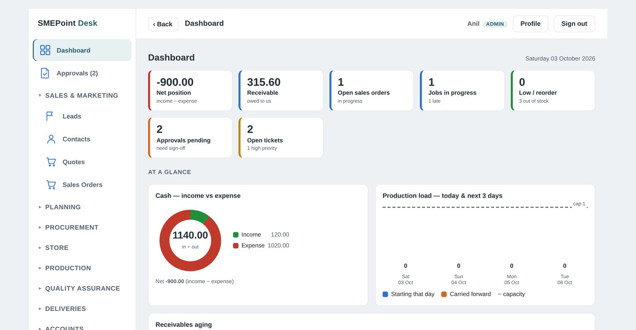Click the Sat 03 Oct column label
Image resolution: width=636 pixels, height=330 pixels.
click(406, 279)
